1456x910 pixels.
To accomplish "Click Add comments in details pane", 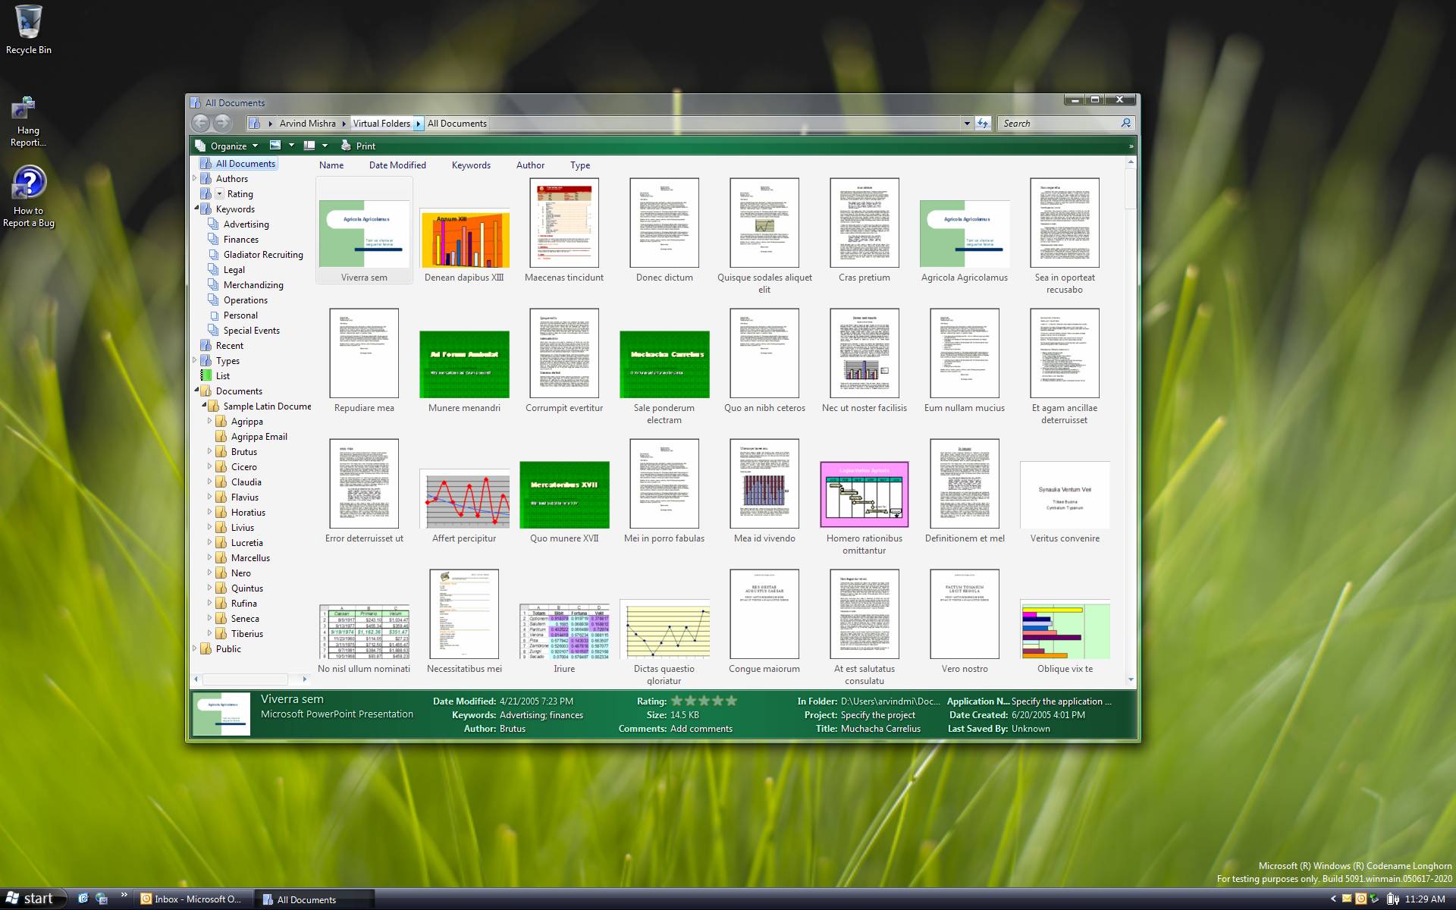I will click(x=701, y=729).
